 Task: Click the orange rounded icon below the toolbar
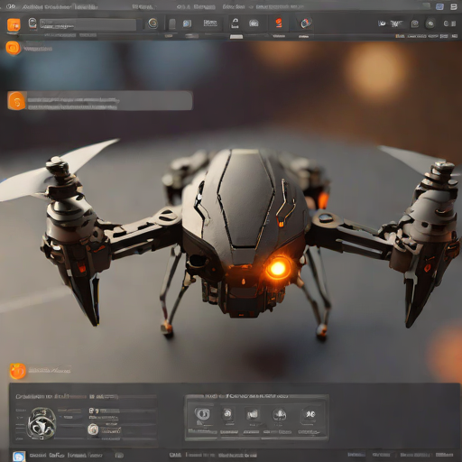coord(13,48)
